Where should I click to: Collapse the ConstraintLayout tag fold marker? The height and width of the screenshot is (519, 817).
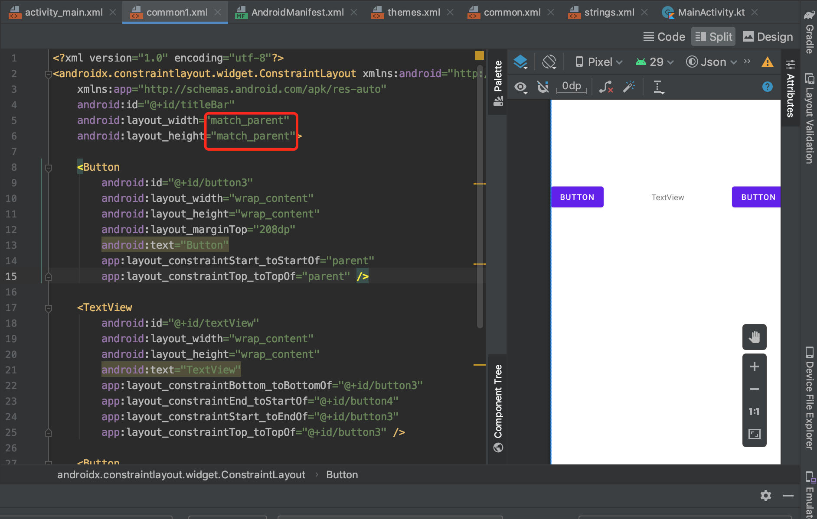[x=49, y=74]
